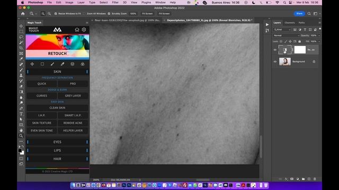Click the brush icon in Magic Touch panel
This screenshot has height=190, width=339.
52,64
